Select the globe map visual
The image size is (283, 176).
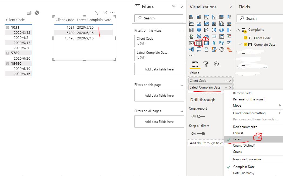(x=191, y=36)
